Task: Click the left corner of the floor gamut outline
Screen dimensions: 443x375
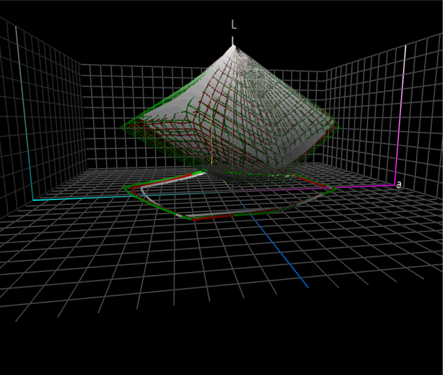Action: tap(125, 188)
